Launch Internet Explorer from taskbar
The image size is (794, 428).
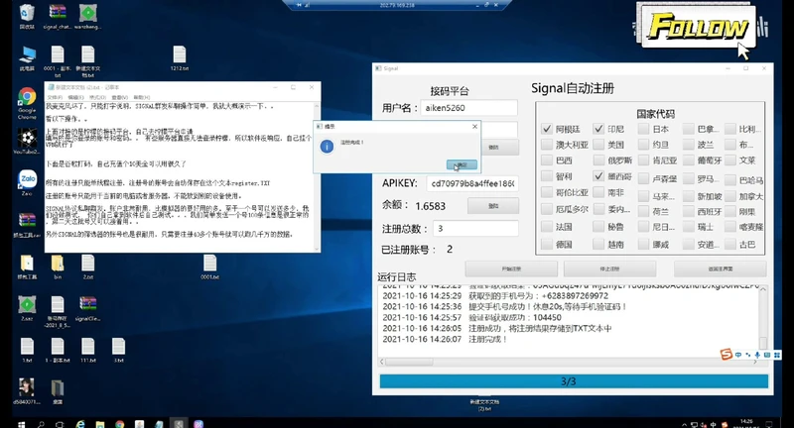pos(80,424)
